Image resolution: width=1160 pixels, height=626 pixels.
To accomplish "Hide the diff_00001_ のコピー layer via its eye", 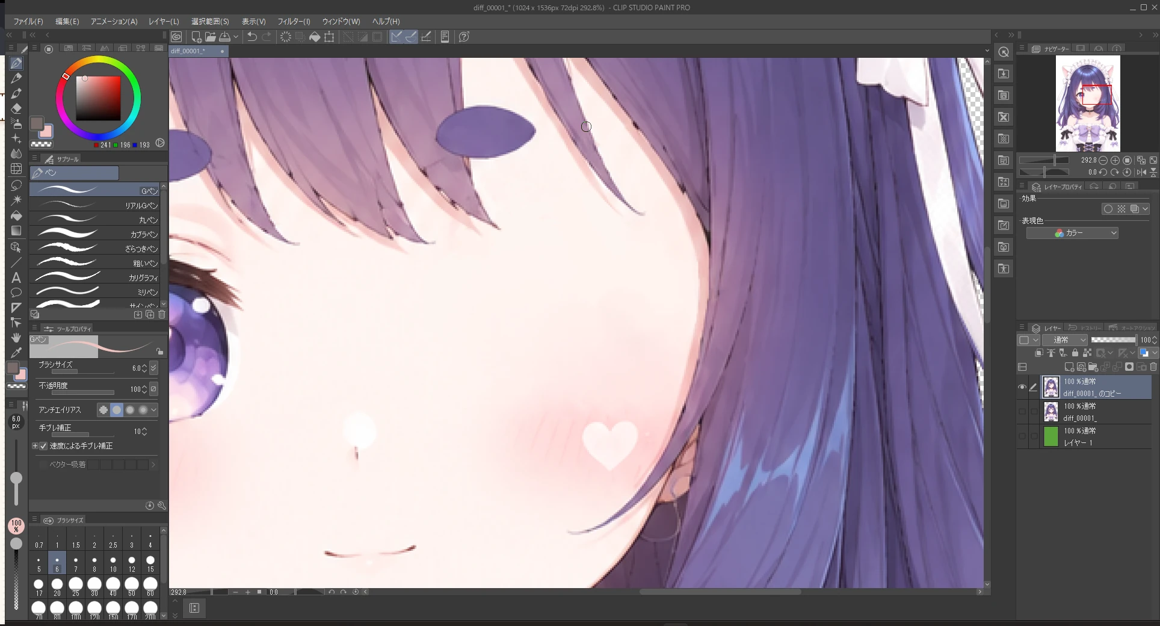I will 1022,387.
